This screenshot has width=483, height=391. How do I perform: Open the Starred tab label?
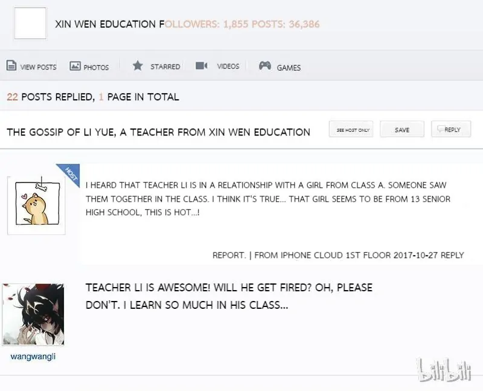(165, 66)
